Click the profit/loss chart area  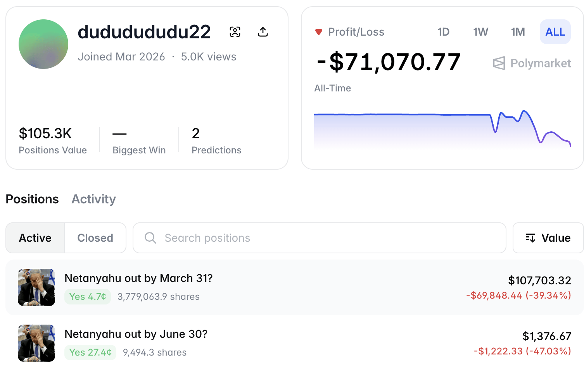point(442,128)
